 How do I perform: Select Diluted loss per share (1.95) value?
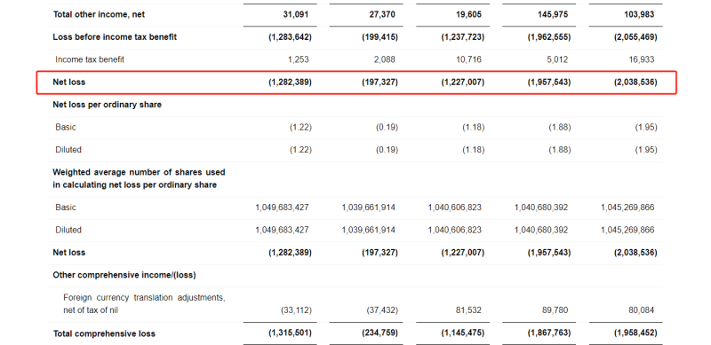coord(646,150)
